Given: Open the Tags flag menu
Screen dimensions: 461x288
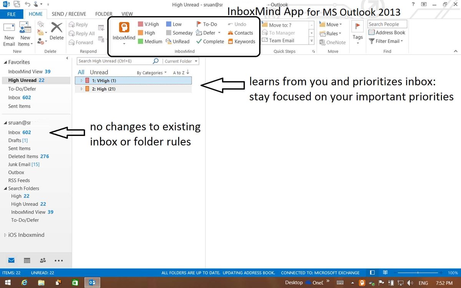Looking at the screenshot, I should pos(358,33).
